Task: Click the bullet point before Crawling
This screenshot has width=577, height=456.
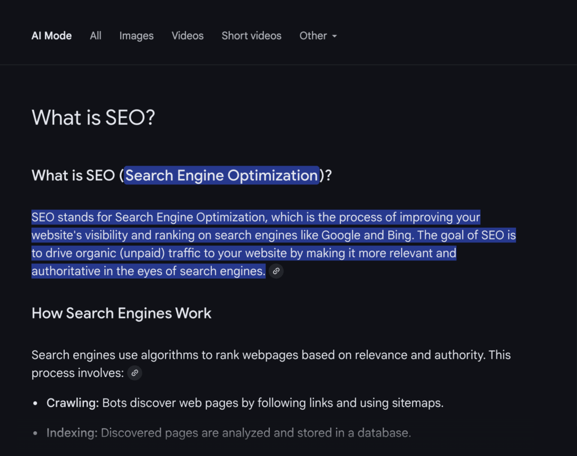Action: [x=35, y=404]
